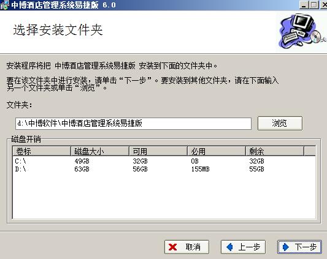
Task: Click the 选择安装文件夹 heading
Action: pos(58,30)
